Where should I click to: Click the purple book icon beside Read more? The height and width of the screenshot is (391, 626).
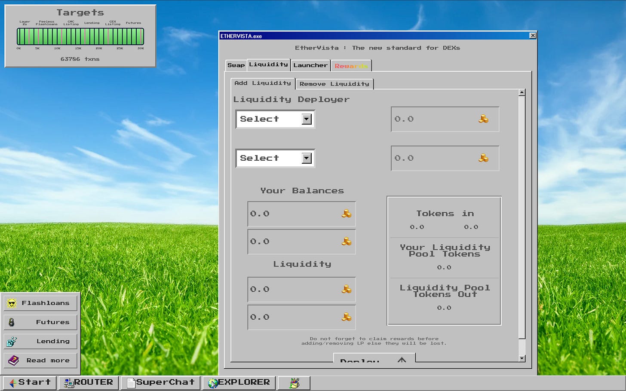point(13,360)
